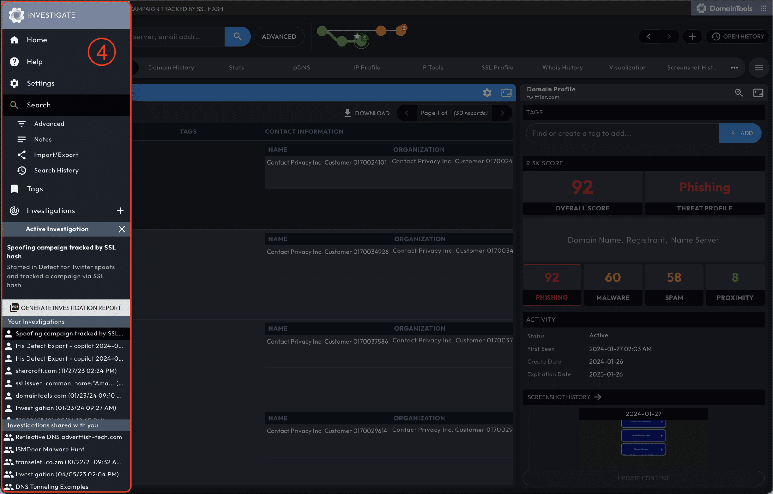Open hamburger menu beside tab bar

[x=759, y=68]
